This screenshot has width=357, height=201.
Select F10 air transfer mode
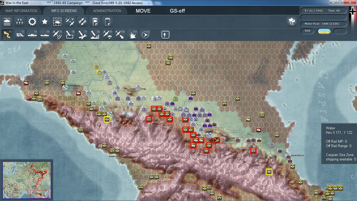point(120,35)
